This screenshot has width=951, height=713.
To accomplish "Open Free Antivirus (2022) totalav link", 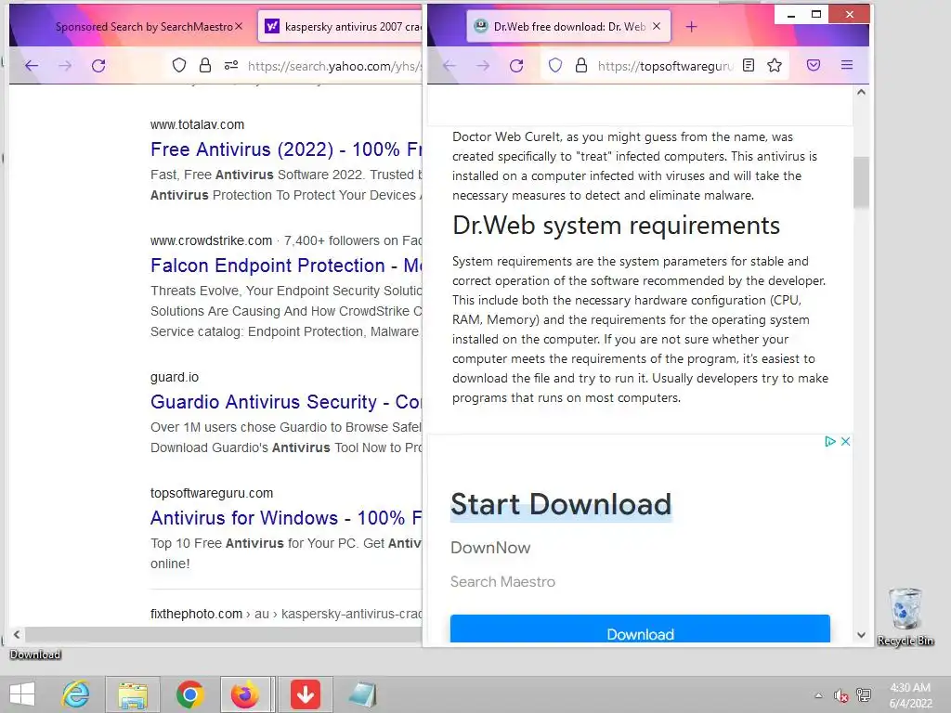I will click(x=286, y=149).
